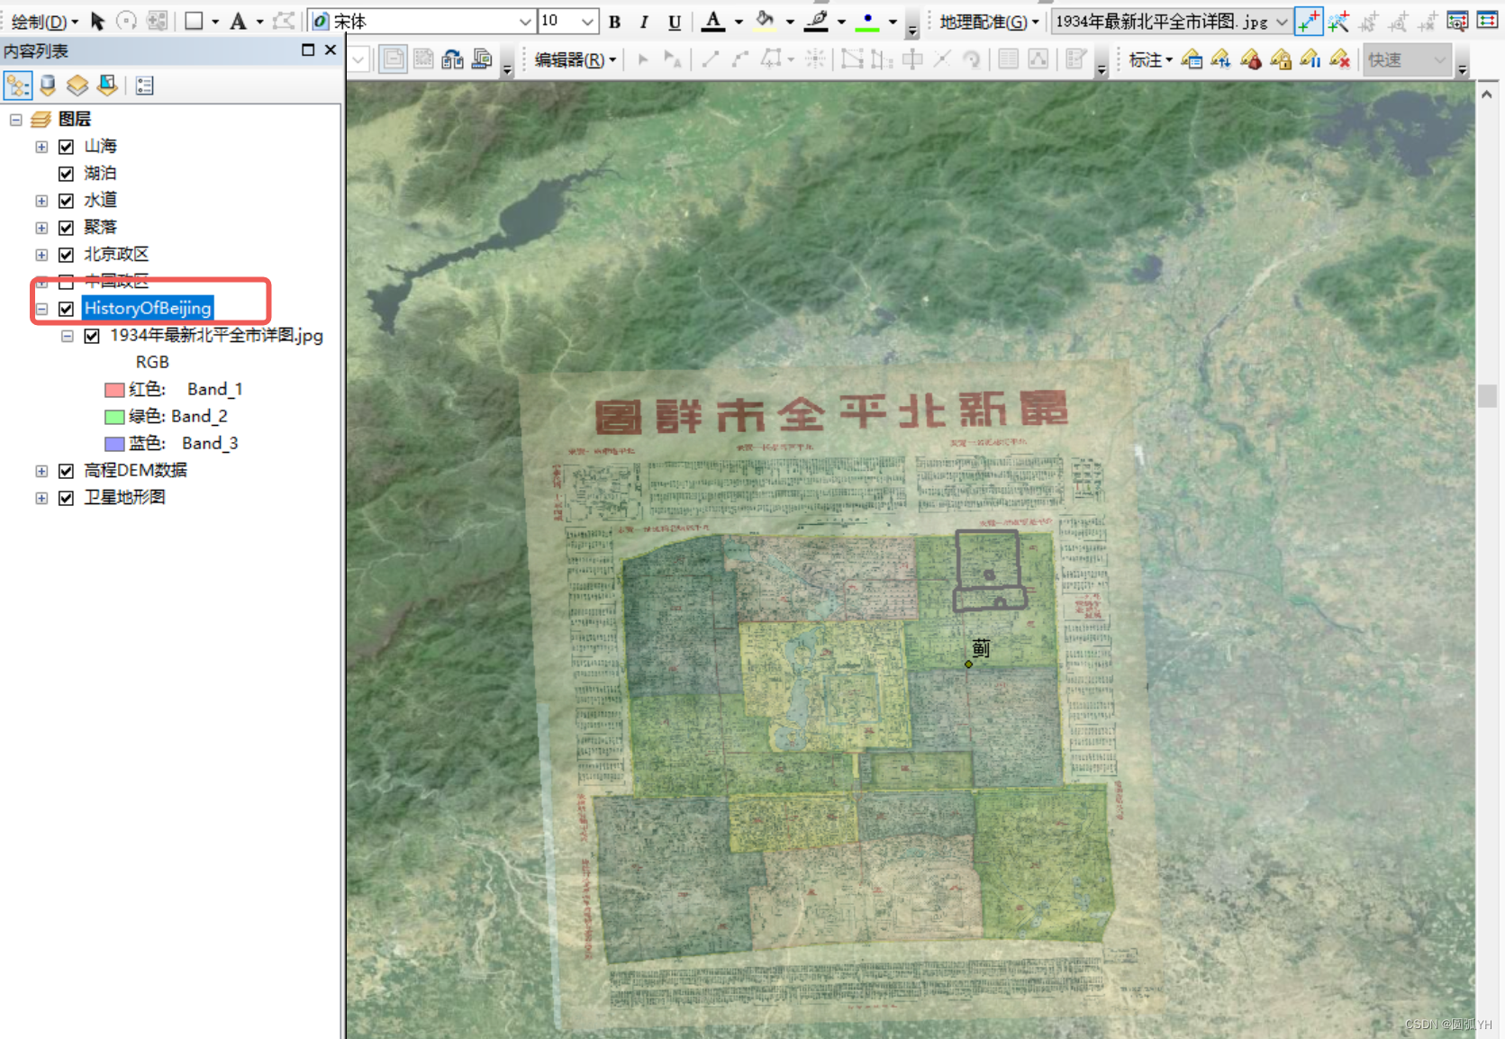1505x1039 pixels.
Task: Toggle underline text formatting
Action: click(x=675, y=22)
